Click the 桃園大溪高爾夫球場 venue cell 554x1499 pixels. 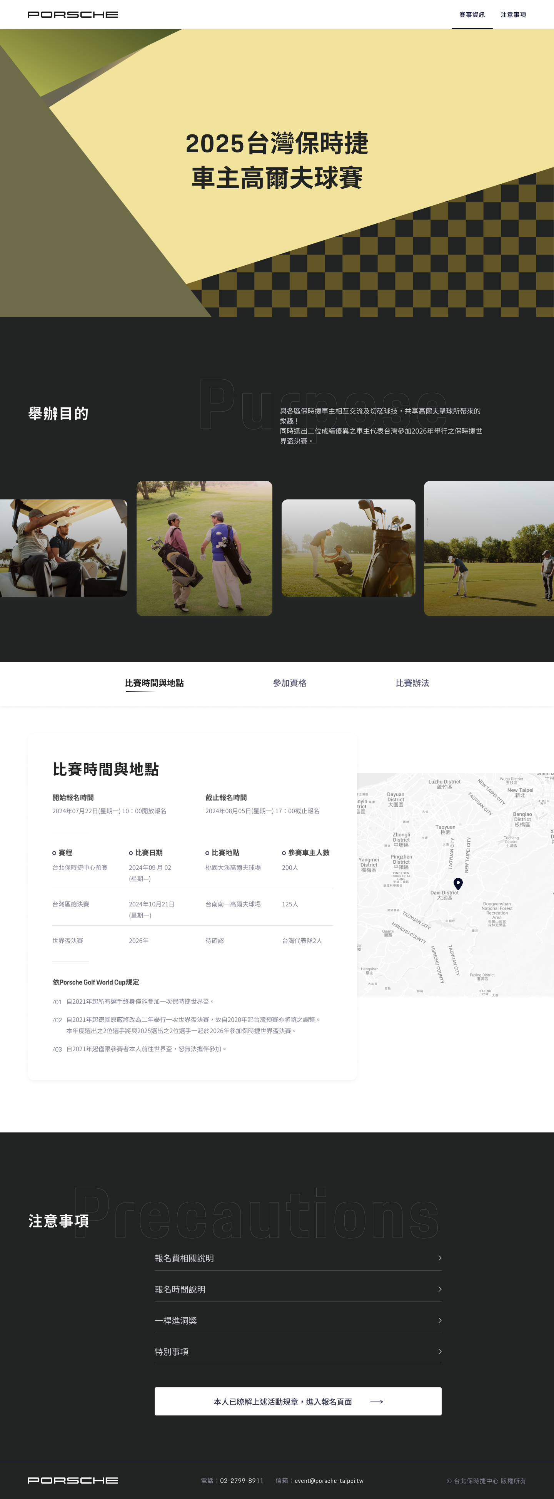[x=233, y=868]
